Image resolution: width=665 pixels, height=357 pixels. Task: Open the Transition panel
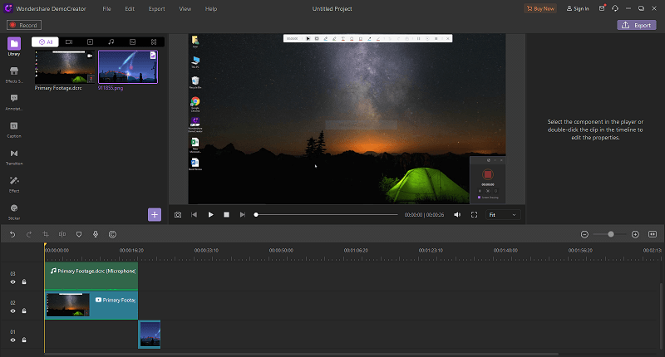pyautogui.click(x=14, y=157)
